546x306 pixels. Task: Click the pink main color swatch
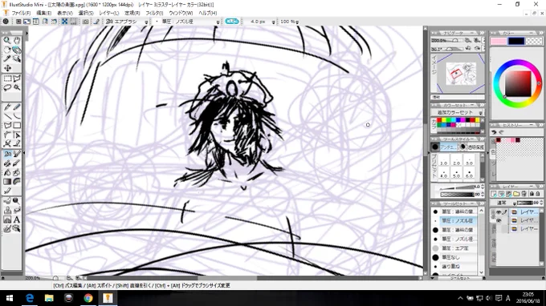click(499, 42)
